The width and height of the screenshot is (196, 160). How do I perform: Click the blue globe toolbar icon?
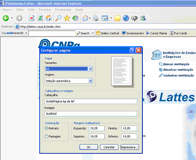125,18
